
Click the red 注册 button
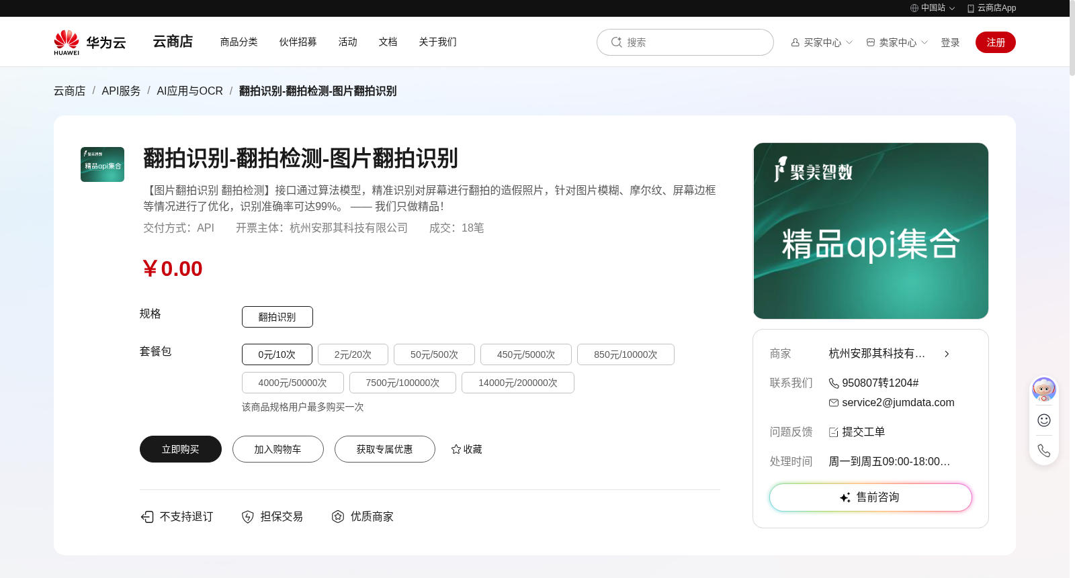click(x=996, y=42)
